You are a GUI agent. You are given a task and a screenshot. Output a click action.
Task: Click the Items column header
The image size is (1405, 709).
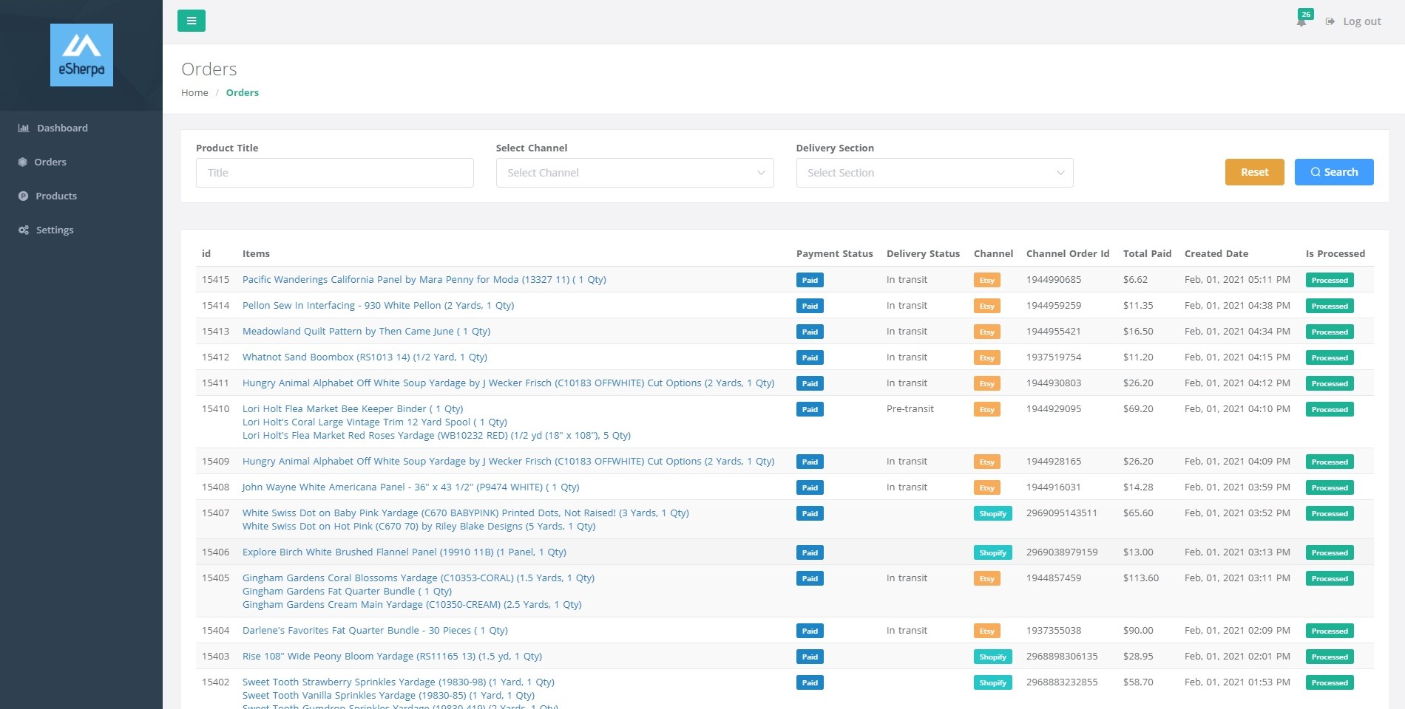(256, 253)
